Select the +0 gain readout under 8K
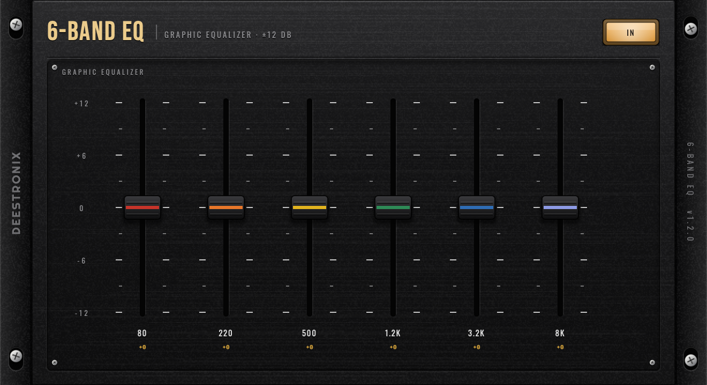This screenshot has height=385, width=707. tap(560, 348)
